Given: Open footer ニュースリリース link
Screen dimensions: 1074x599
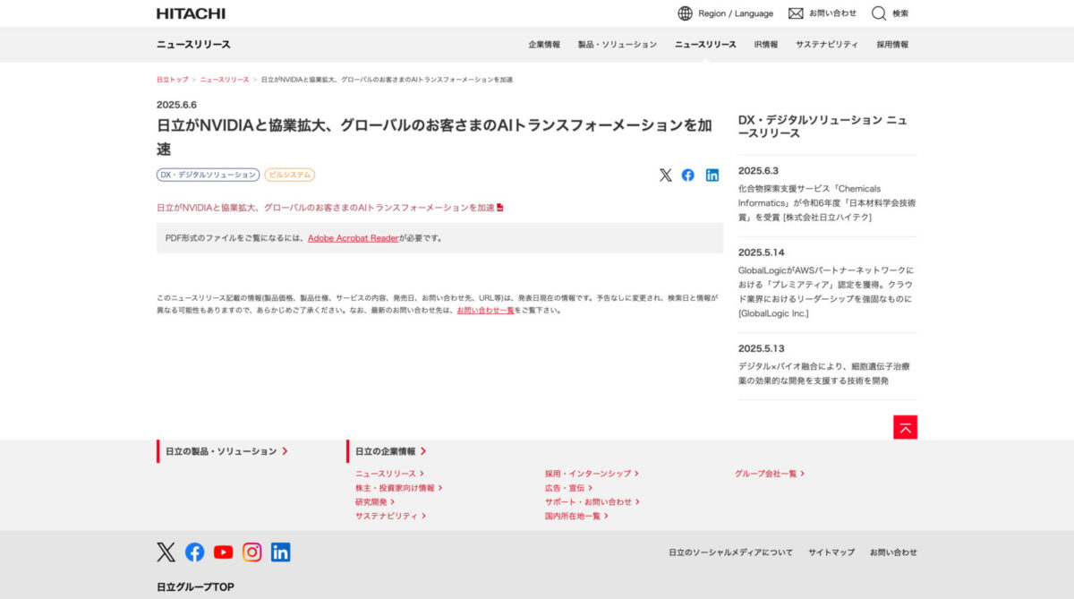Looking at the screenshot, I should coord(389,474).
